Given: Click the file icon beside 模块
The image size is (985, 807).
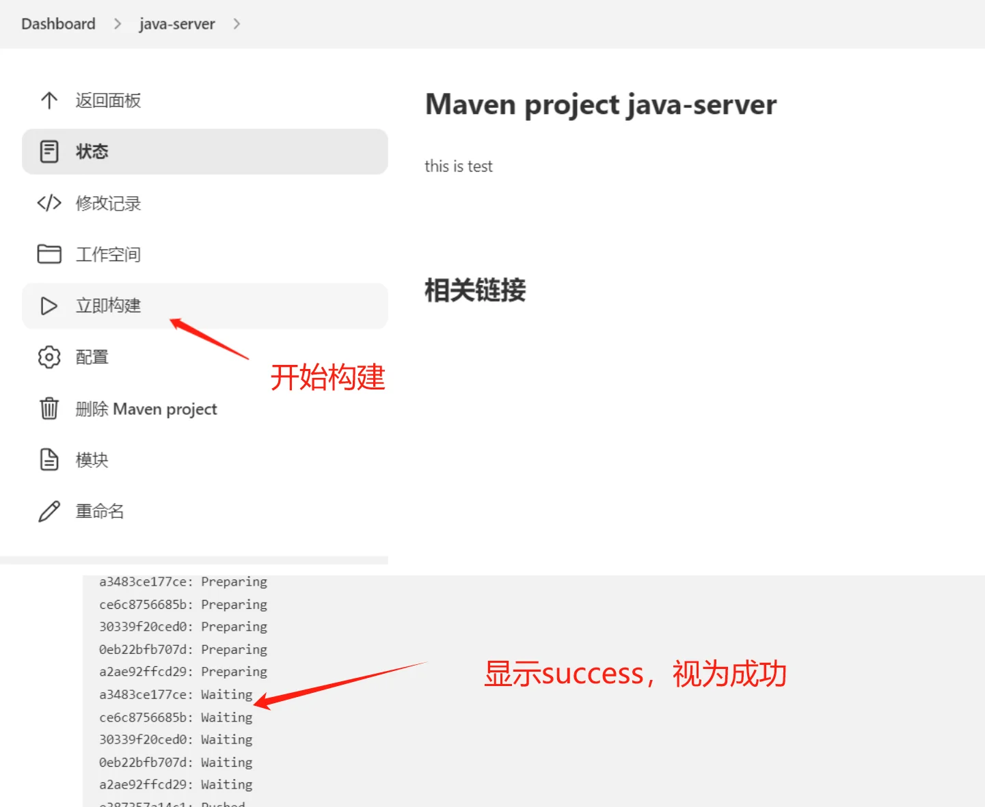Looking at the screenshot, I should coord(49,460).
